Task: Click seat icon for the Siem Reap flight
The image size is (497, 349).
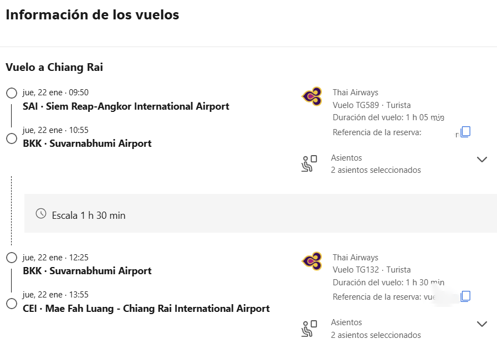Action: coord(309,163)
